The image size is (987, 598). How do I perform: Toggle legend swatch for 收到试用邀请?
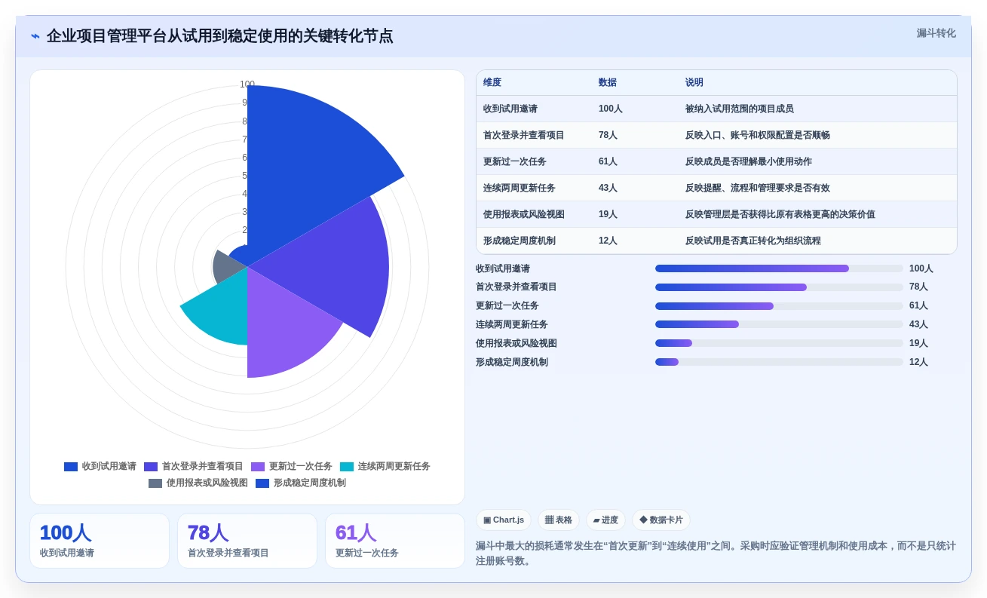pyautogui.click(x=71, y=467)
